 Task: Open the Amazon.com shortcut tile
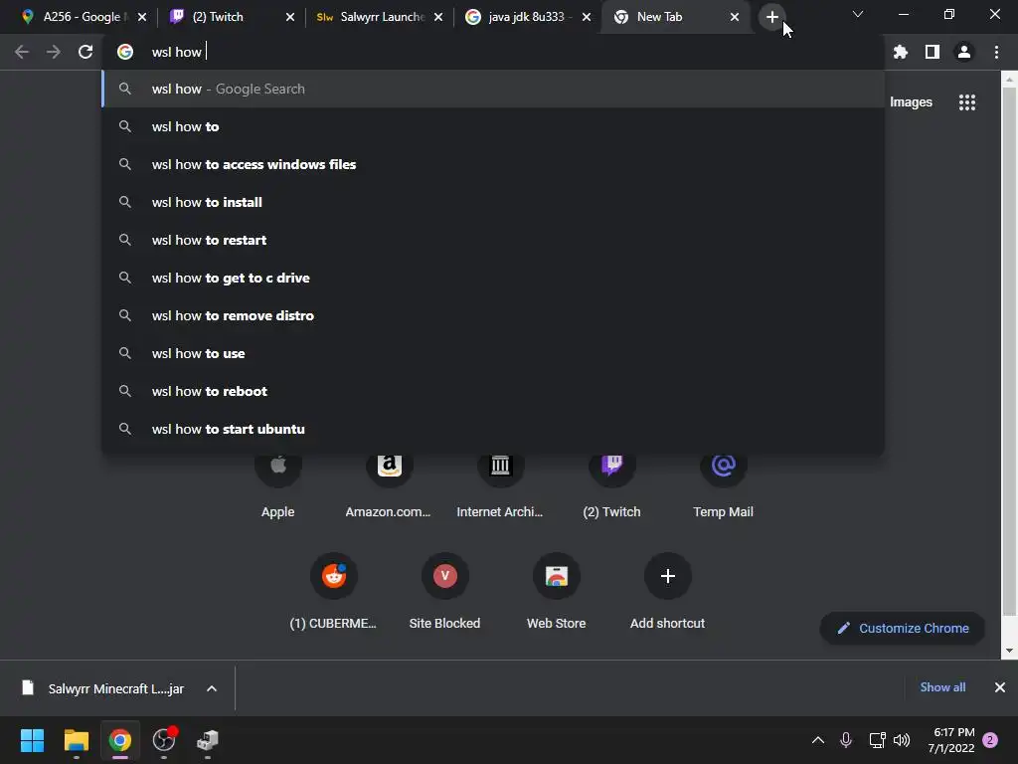[x=389, y=483]
